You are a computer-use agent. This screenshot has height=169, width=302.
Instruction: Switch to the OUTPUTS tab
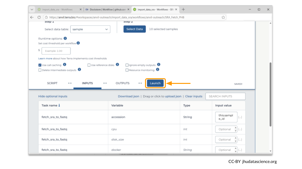[x=122, y=83]
